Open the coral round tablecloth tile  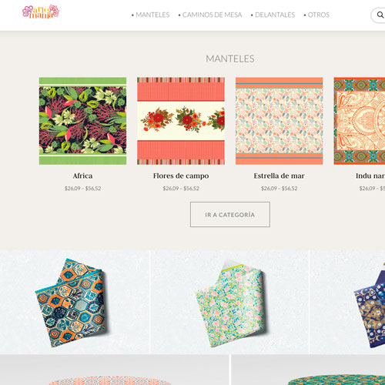(x=114, y=370)
